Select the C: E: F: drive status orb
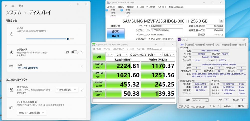The width and height of the screenshot is (250, 121). 107,10
